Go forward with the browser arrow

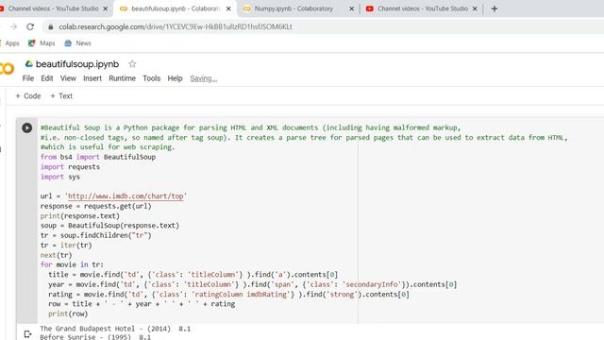click(x=13, y=26)
